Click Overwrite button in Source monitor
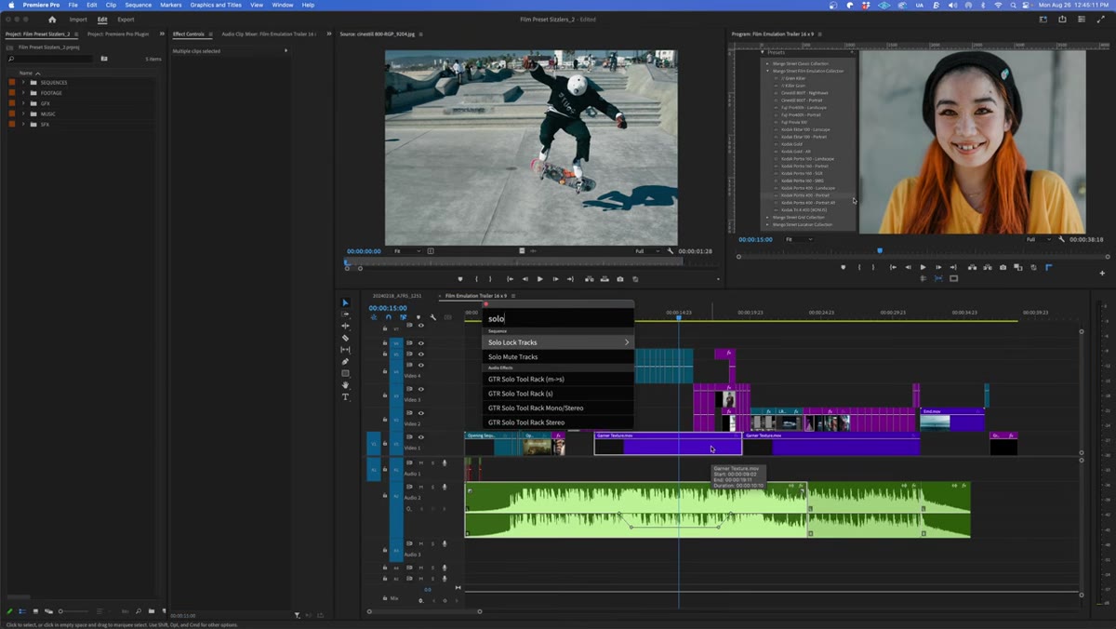The image size is (1116, 629). pyautogui.click(x=604, y=279)
